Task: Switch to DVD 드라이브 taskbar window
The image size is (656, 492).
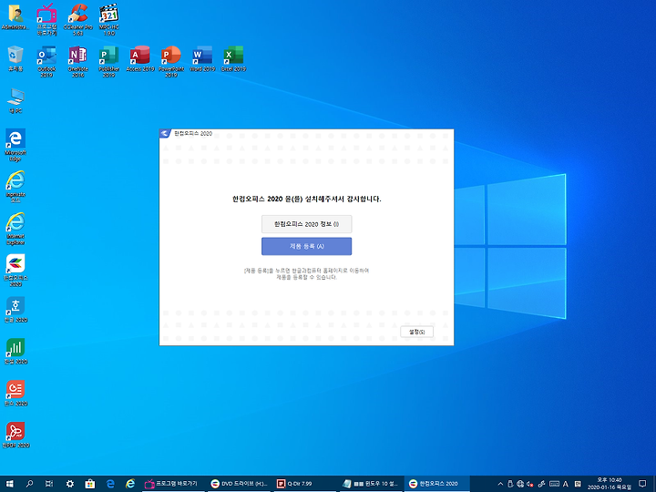Action: (239, 484)
